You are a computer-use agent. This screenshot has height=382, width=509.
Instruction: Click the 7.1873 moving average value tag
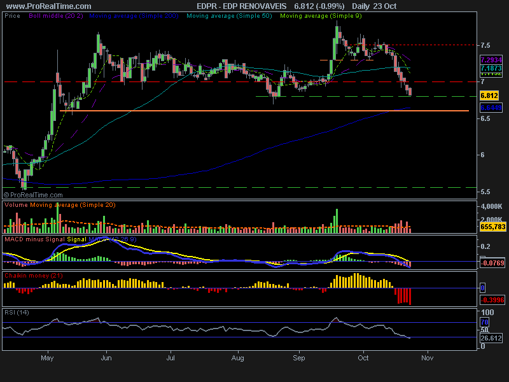(x=491, y=68)
